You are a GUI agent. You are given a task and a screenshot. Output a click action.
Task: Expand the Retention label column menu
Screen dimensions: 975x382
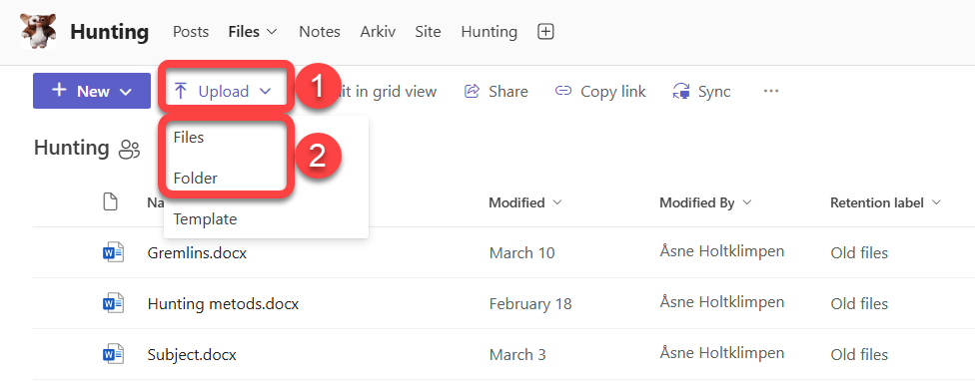pos(936,202)
